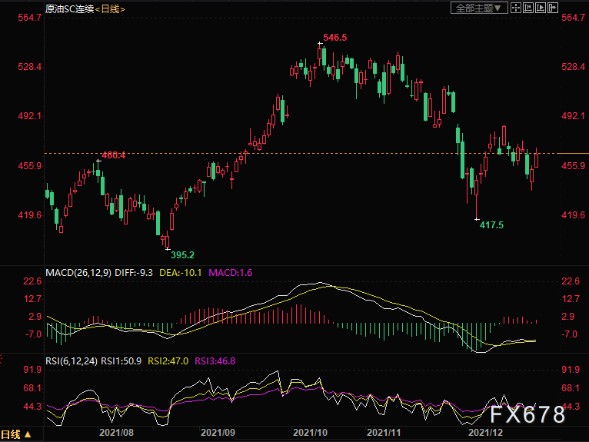Click the right axis 492.1 price label

point(573,116)
